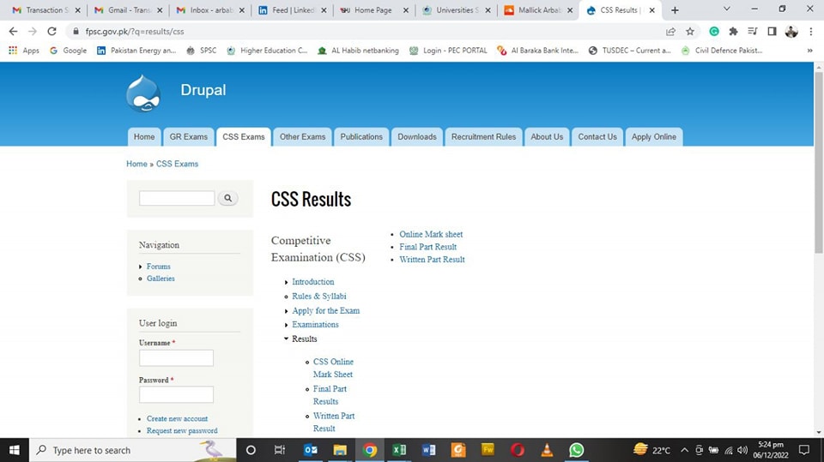Open tab search dropdown arrow
Screen dimensions: 824x462
pyautogui.click(x=727, y=9)
